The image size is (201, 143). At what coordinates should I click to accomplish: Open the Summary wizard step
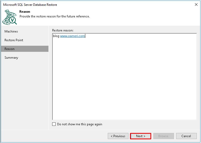pyautogui.click(x=11, y=58)
